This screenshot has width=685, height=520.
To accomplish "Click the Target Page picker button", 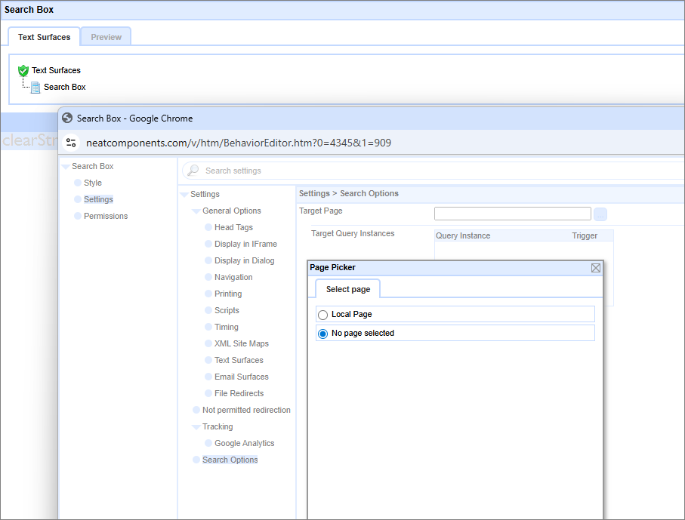I will [x=600, y=214].
